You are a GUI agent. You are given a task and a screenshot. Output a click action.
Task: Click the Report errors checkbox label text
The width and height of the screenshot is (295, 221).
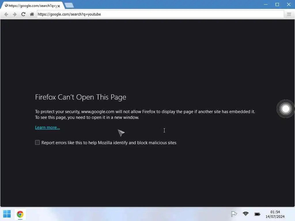coord(109,143)
